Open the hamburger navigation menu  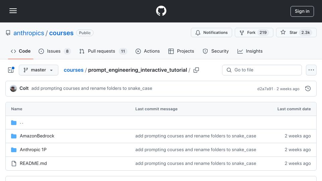click(13, 11)
